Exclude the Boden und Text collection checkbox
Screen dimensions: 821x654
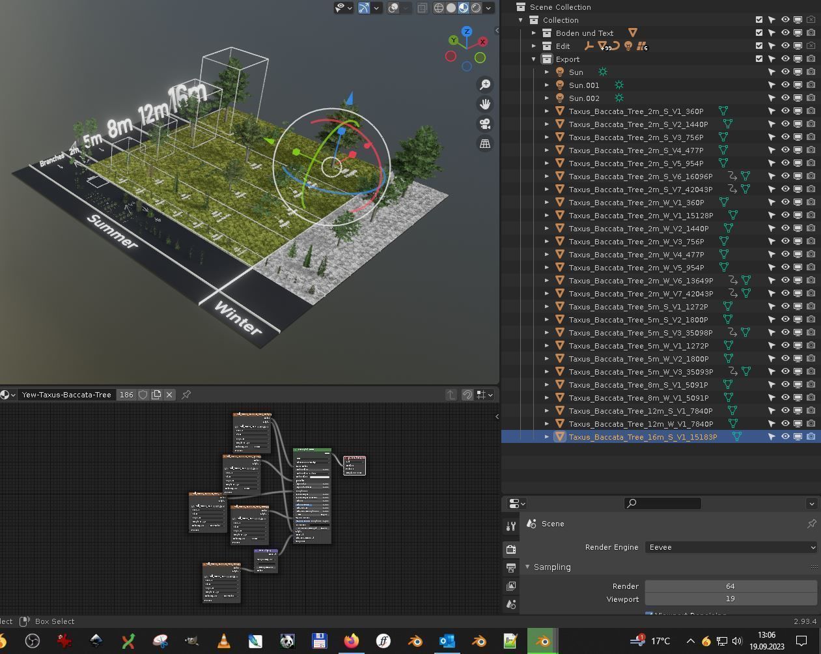click(759, 33)
